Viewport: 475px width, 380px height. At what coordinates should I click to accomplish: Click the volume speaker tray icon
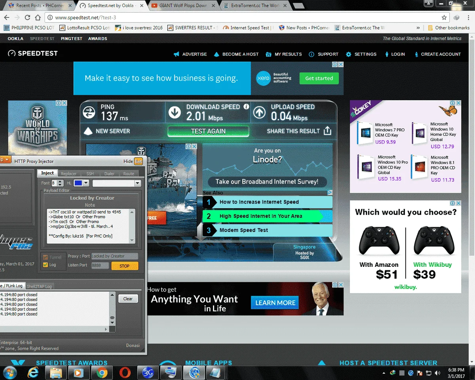pyautogui.click(x=437, y=373)
